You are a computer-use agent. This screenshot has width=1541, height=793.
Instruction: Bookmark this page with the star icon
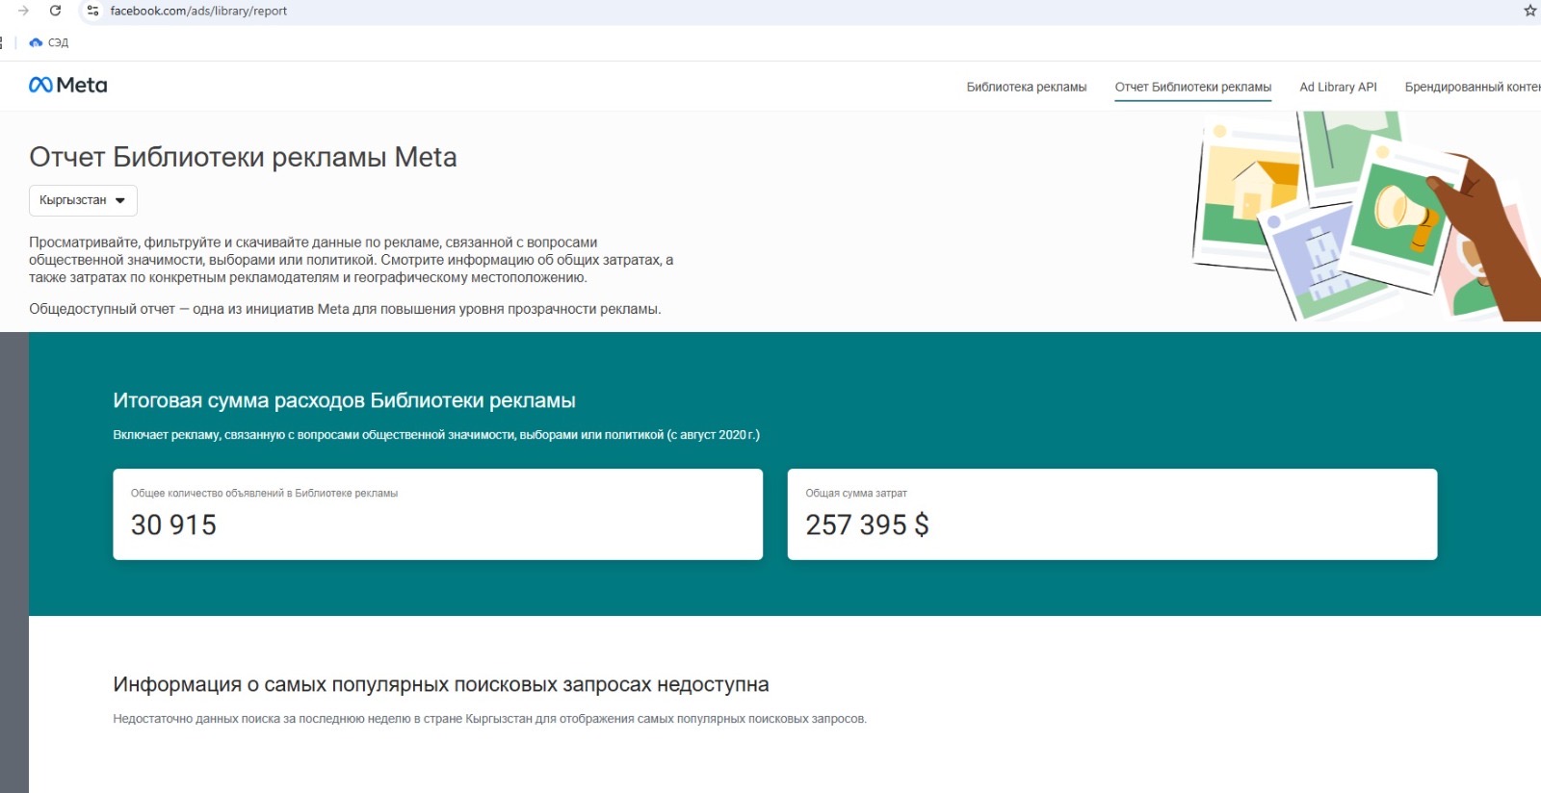click(x=1529, y=11)
